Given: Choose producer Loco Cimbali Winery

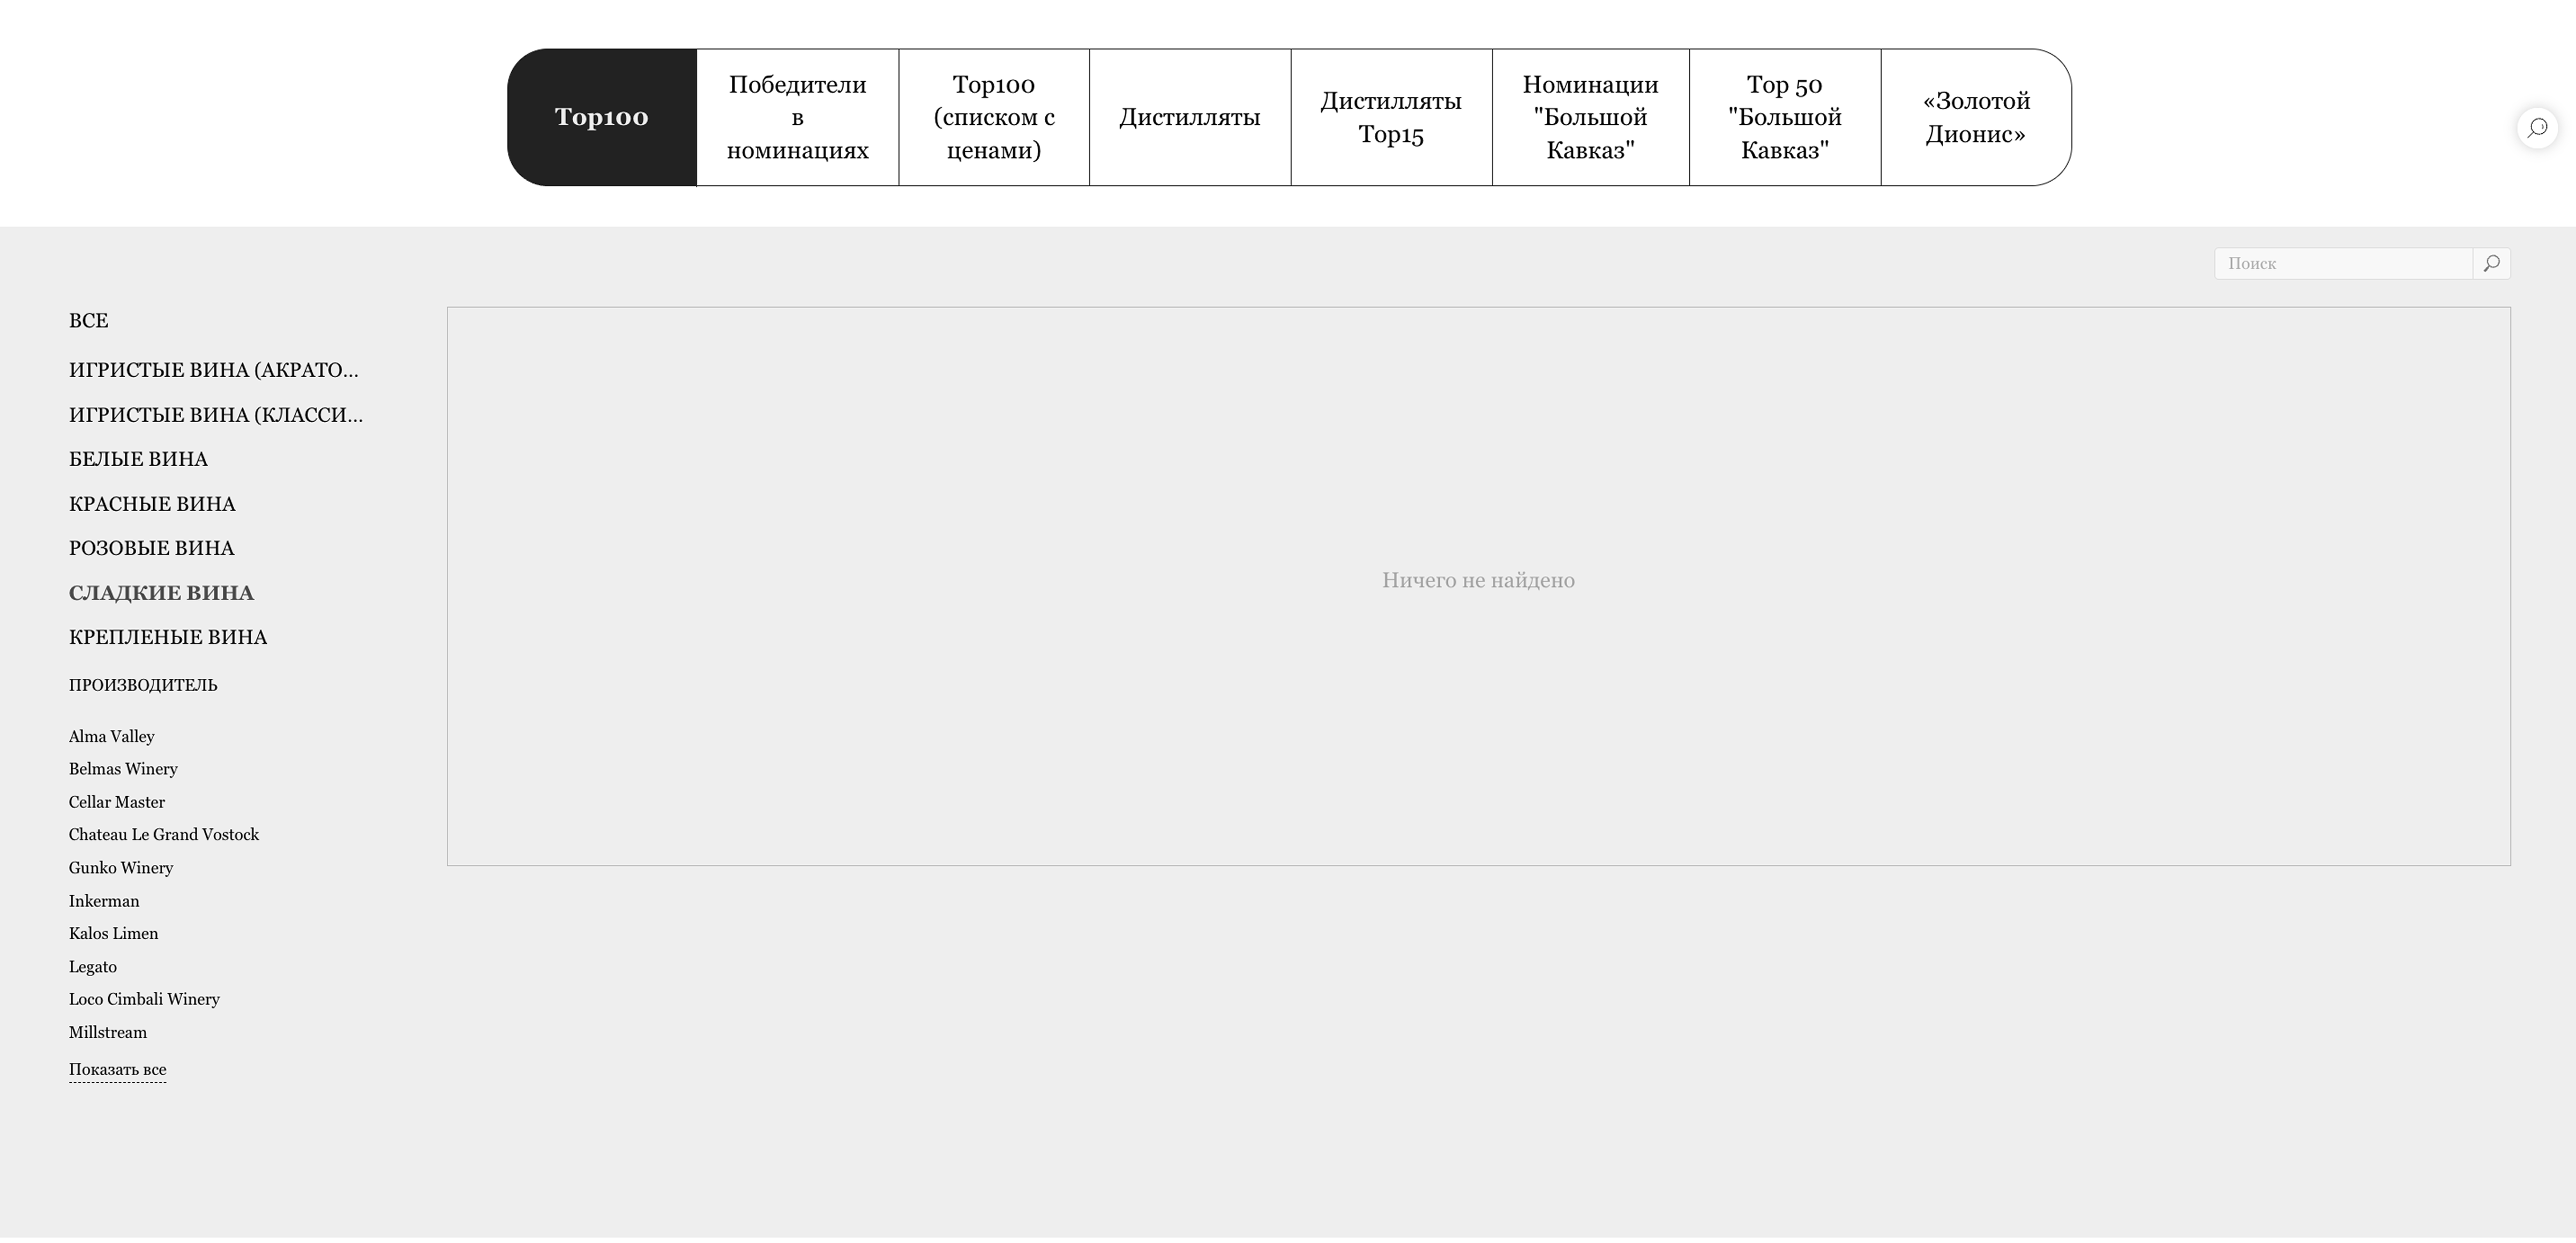Looking at the screenshot, I should pyautogui.click(x=144, y=999).
